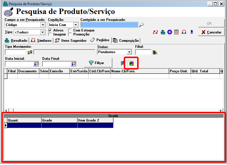The width and height of the screenshot is (227, 165).
Task: Click the blue plus circle icon
Action: point(170,32)
